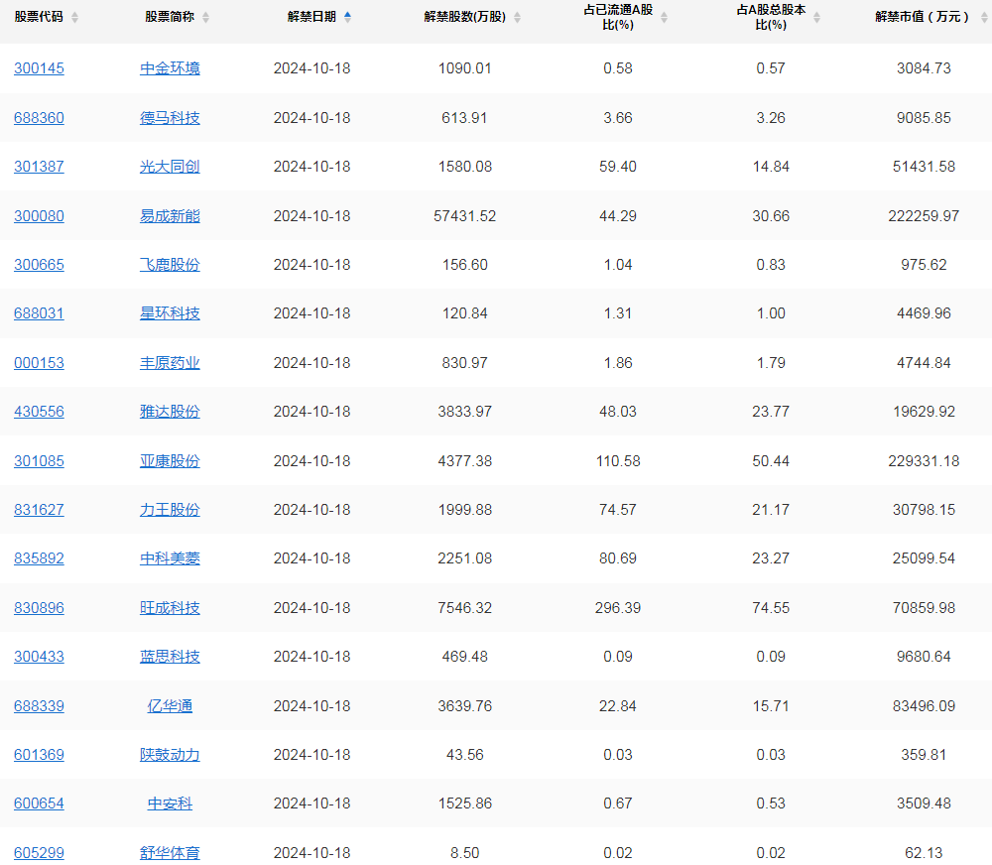Open stock code 688339 link

click(40, 705)
